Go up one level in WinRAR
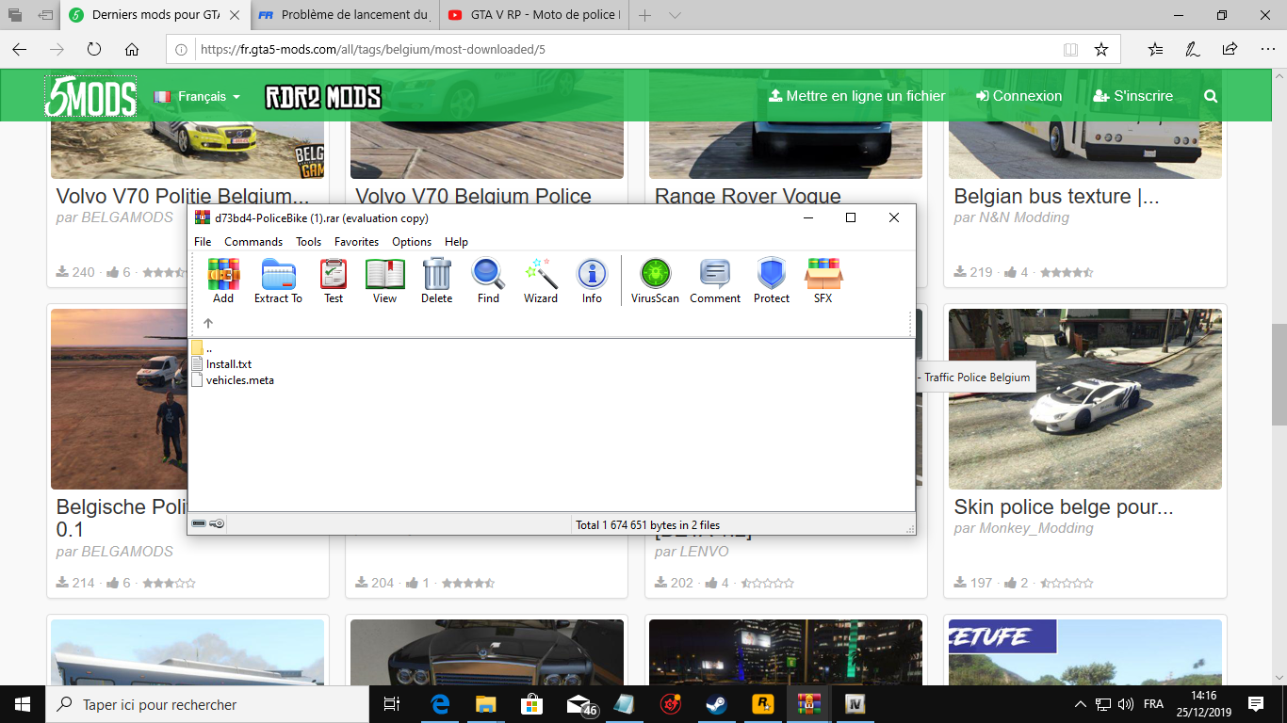Viewport: 1287px width, 723px height. (x=208, y=323)
